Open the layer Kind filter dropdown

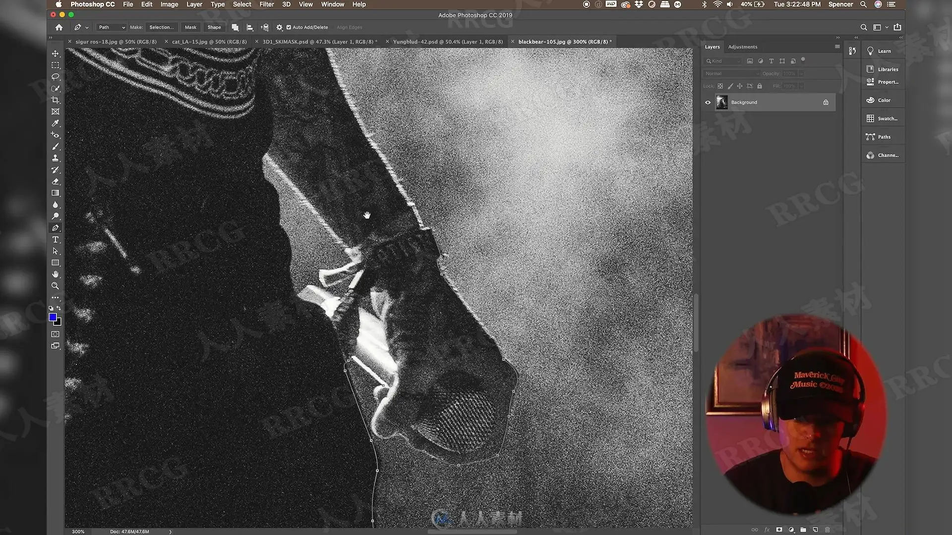click(723, 61)
